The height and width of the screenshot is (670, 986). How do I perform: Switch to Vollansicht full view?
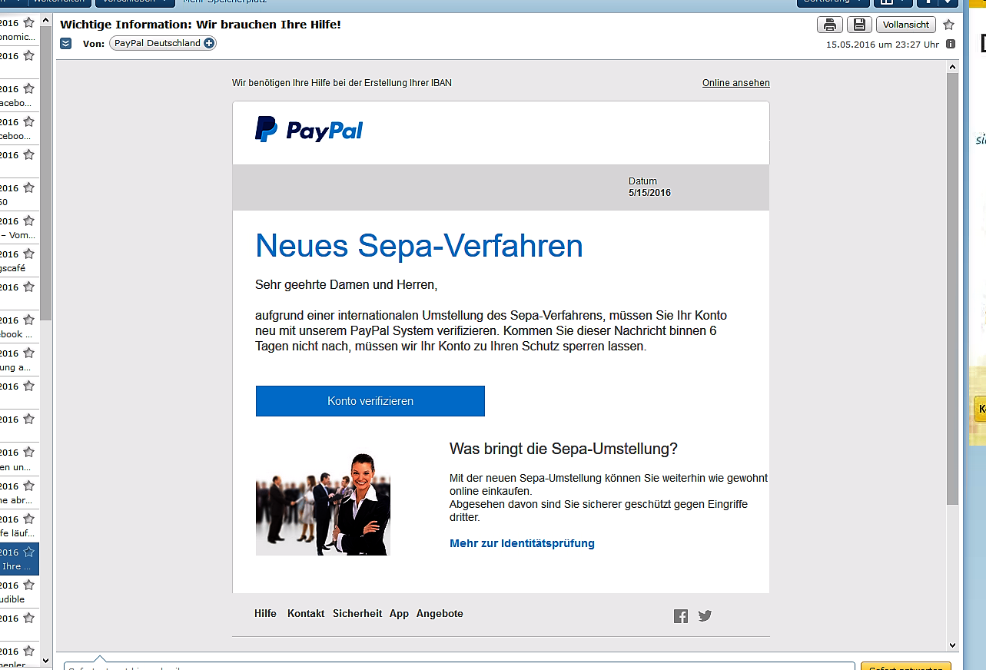click(x=906, y=25)
